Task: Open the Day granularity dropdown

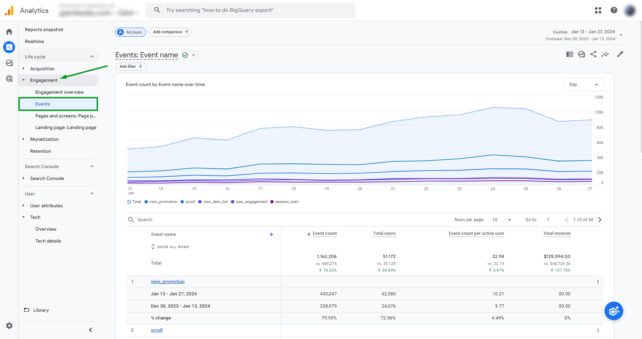Action: (584, 85)
